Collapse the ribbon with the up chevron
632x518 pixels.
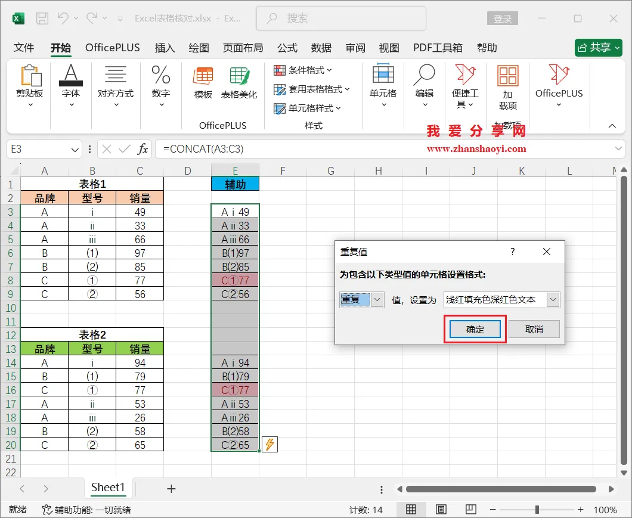pos(612,126)
